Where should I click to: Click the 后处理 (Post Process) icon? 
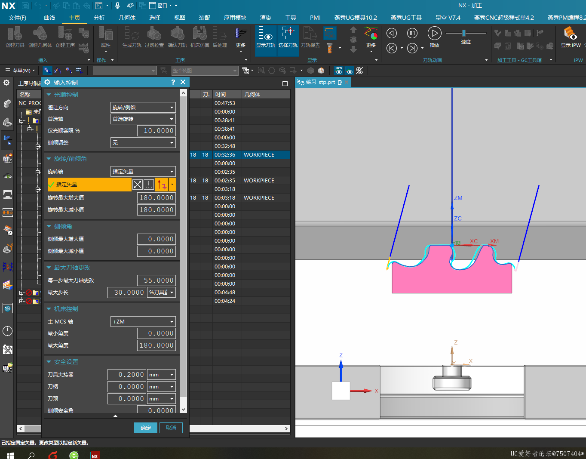pyautogui.click(x=220, y=37)
